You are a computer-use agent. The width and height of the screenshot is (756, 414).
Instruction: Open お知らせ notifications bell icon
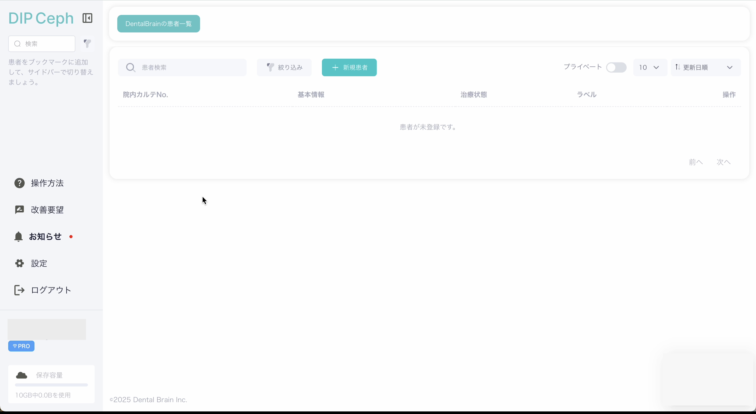[19, 237]
